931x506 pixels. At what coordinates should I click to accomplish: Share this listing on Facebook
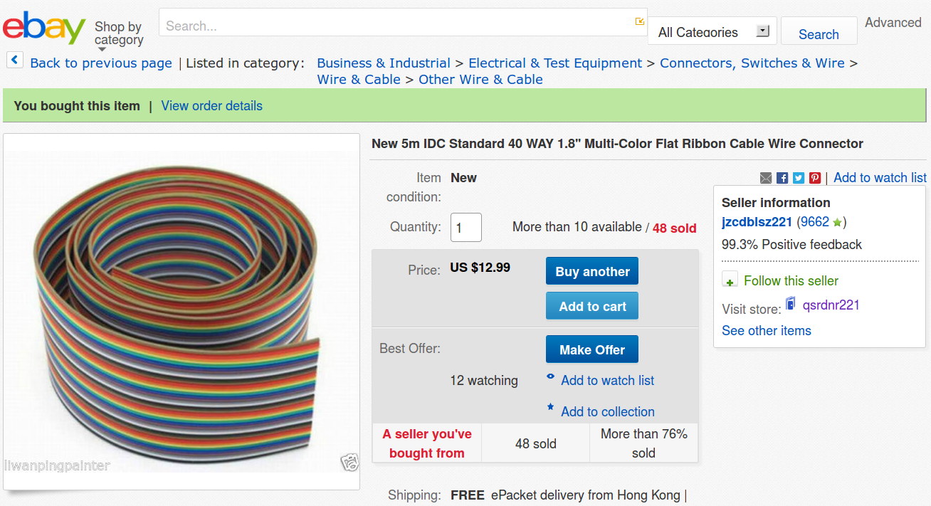click(x=782, y=178)
